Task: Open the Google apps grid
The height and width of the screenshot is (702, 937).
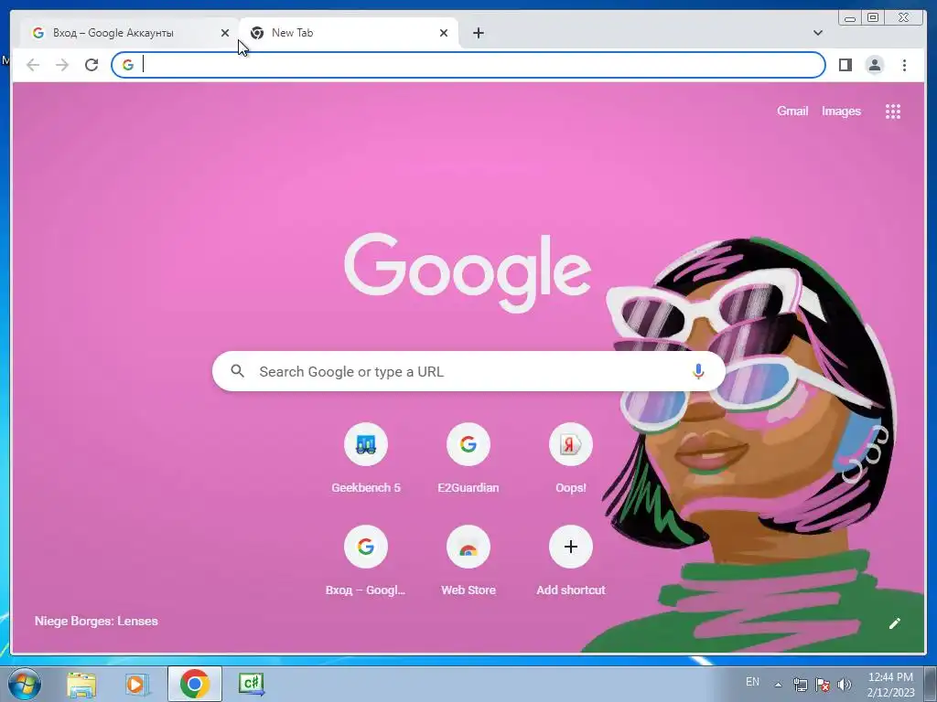Action: tap(893, 111)
